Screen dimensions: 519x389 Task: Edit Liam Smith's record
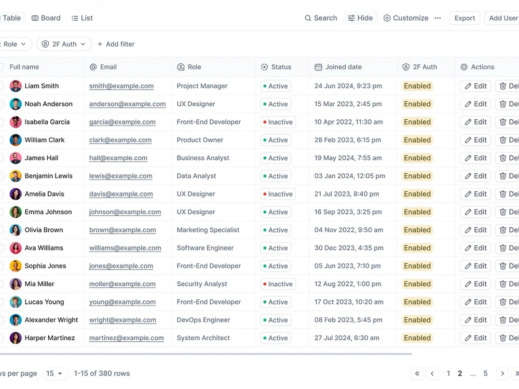click(x=475, y=86)
